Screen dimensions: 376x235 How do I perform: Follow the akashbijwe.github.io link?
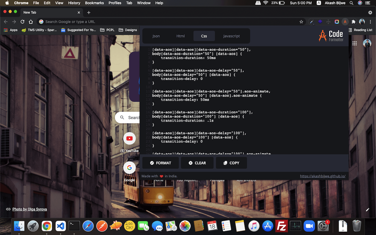pyautogui.click(x=323, y=176)
